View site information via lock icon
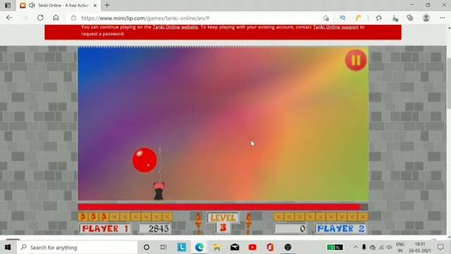Screen dimensions: 451x254 point(73,18)
